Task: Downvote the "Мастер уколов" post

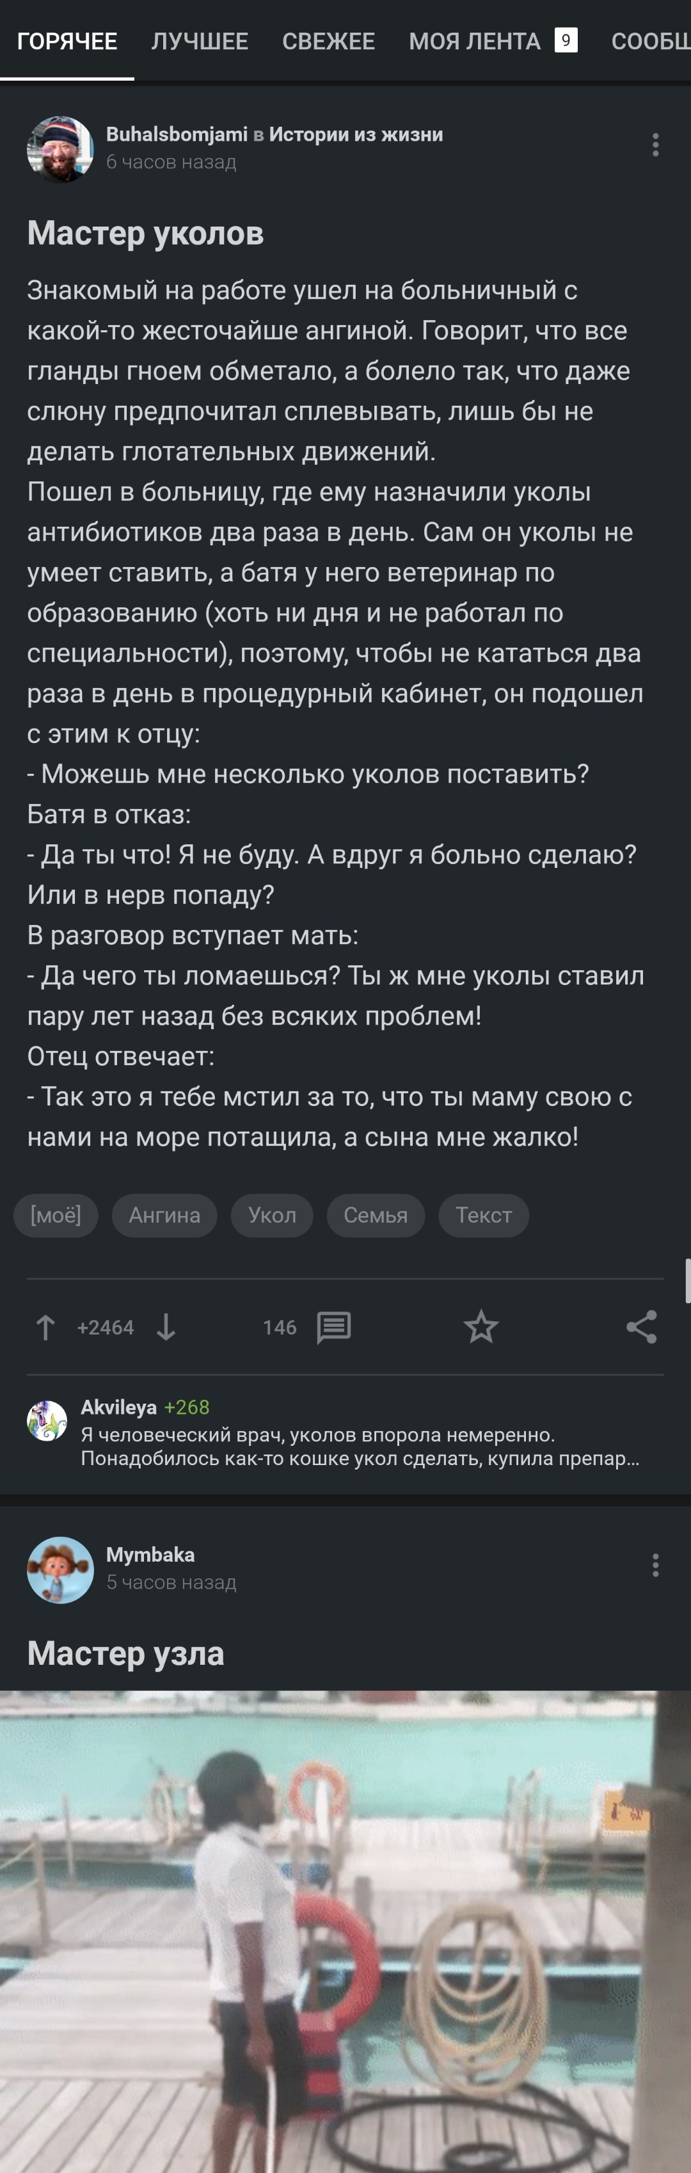Action: click(166, 1327)
